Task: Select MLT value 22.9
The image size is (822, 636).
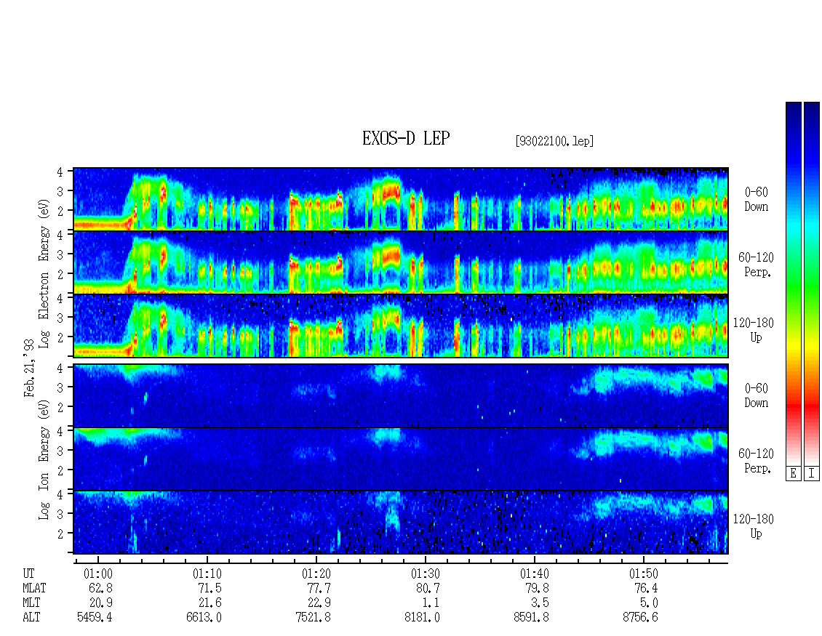Action: (x=319, y=603)
